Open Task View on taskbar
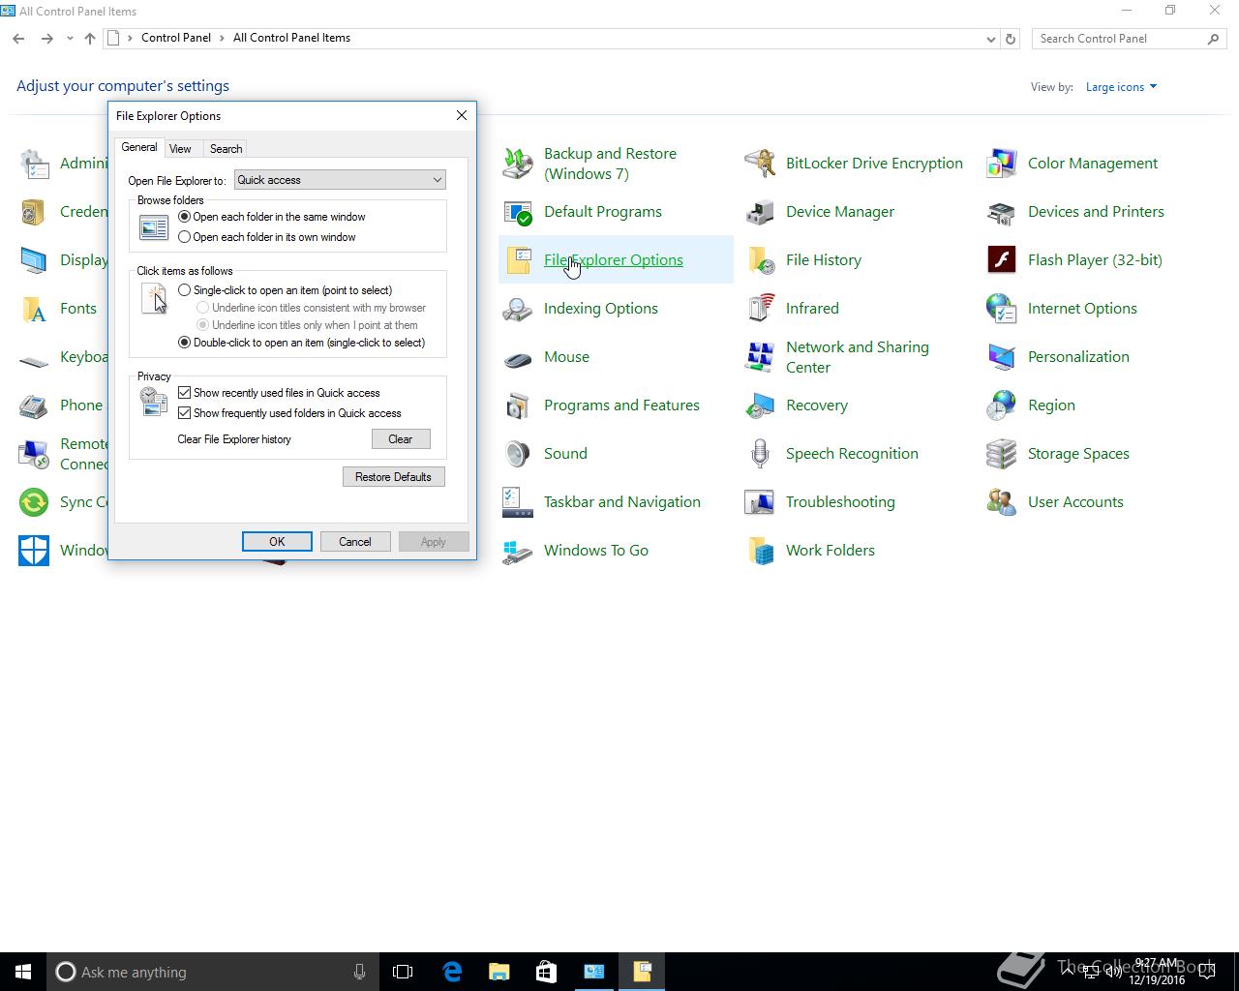Screen dimensions: 1239x991 tap(403, 972)
